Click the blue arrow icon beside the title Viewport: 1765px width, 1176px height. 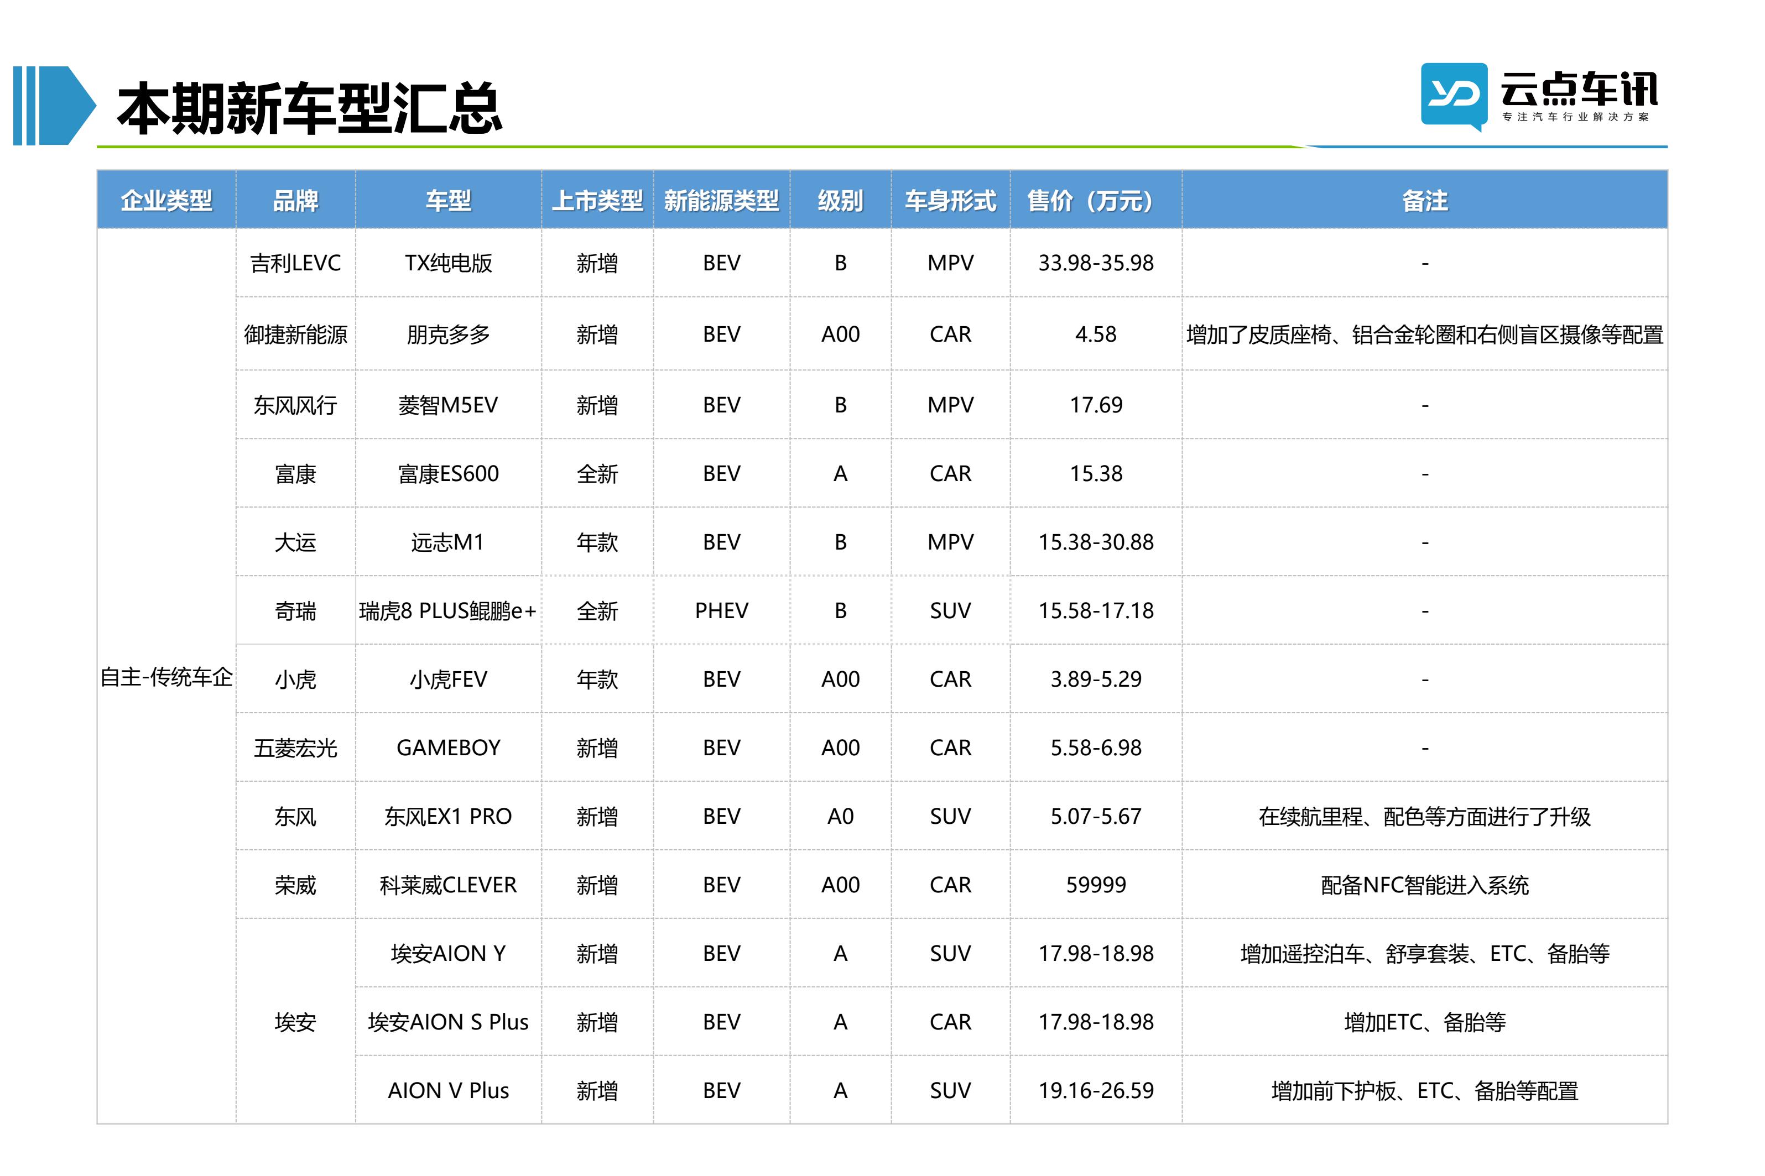pos(55,106)
